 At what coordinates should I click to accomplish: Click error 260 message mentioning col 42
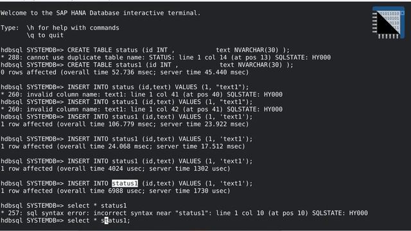141,109
